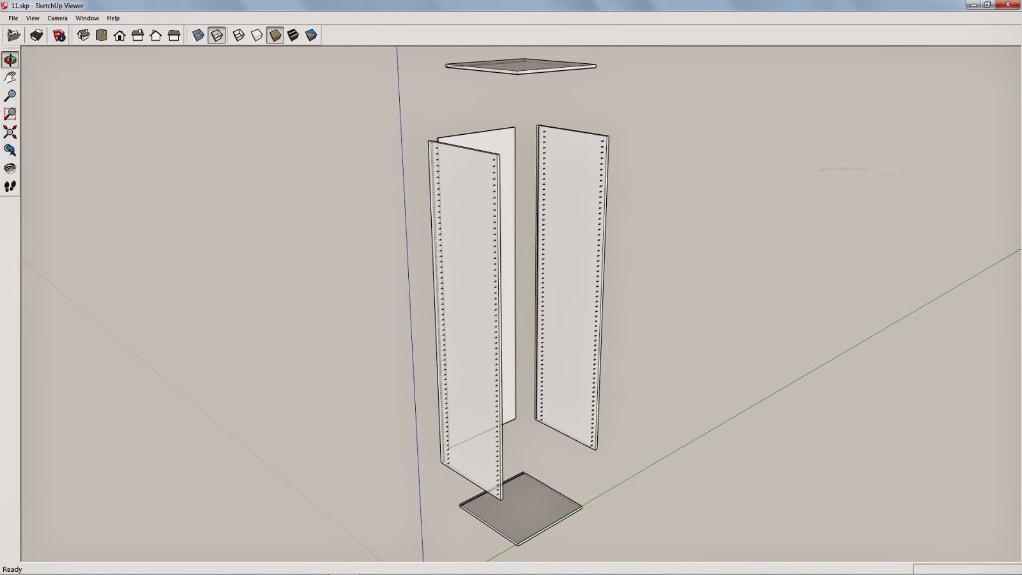
Task: Switch to the Iso camera view
Action: coord(83,36)
